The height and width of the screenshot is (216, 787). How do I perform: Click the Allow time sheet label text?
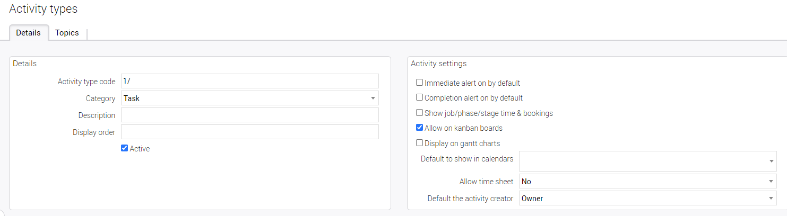click(x=486, y=182)
